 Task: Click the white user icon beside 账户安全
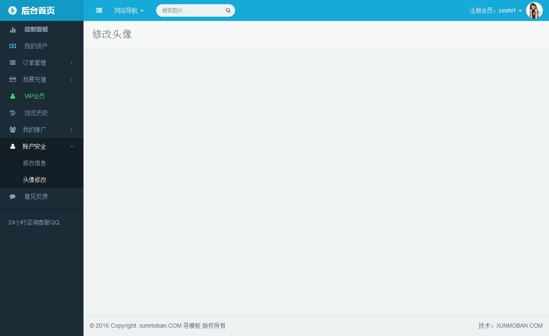pos(13,146)
